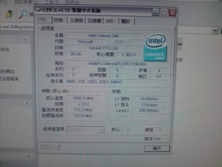Click the Explorer up-folder icon

(x=10, y=14)
